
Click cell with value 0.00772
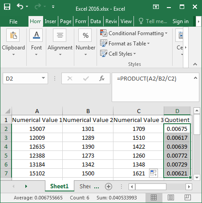pos(177,155)
